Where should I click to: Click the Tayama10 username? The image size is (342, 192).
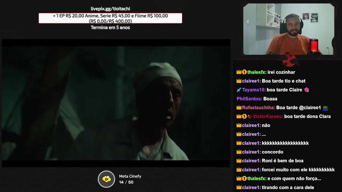click(254, 90)
